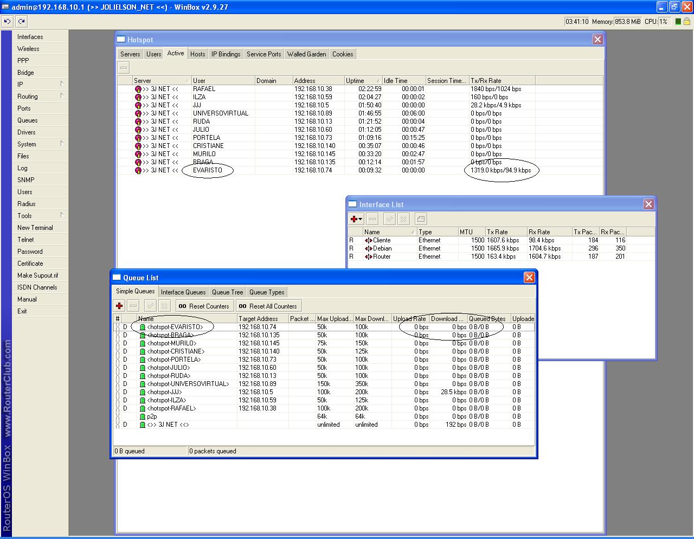This screenshot has height=539, width=694.
Task: Click the Router interface icon
Action: click(368, 256)
